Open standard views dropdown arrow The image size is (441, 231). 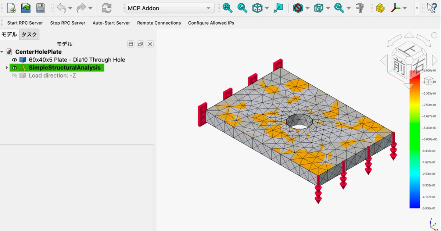tap(267, 8)
